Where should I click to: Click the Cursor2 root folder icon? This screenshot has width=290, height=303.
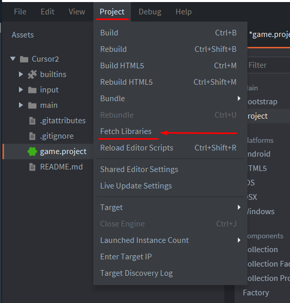pyautogui.click(x=24, y=59)
